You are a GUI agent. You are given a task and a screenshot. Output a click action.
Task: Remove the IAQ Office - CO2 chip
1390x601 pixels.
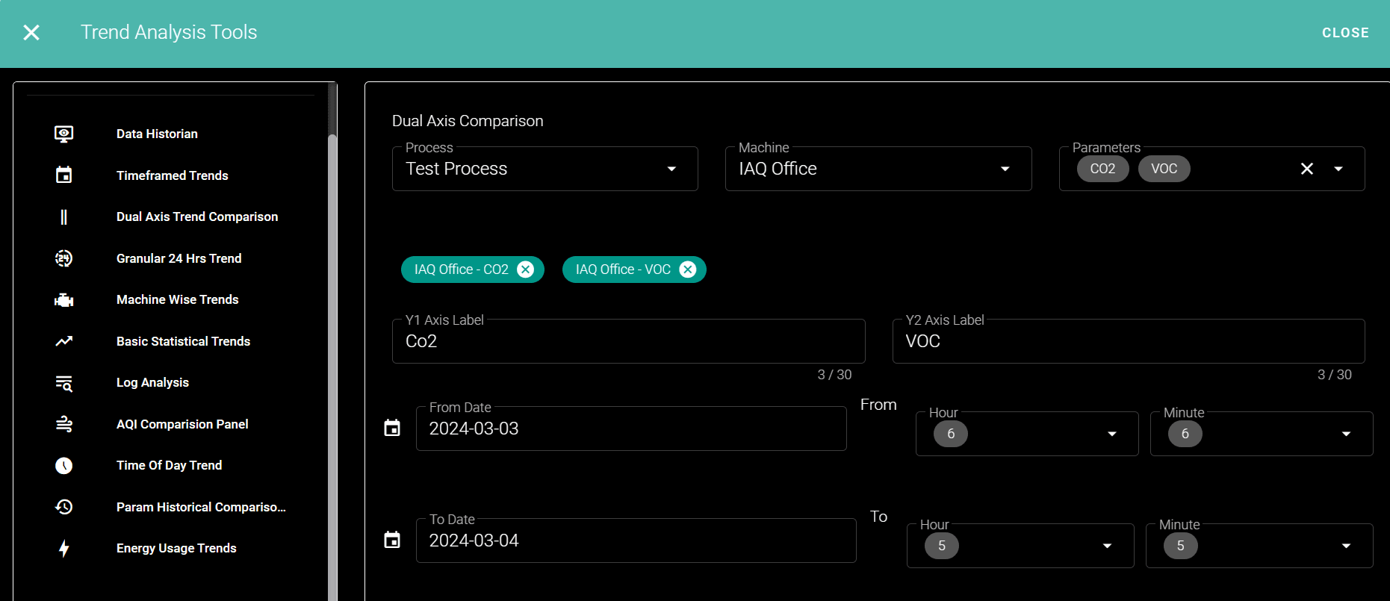pos(526,270)
